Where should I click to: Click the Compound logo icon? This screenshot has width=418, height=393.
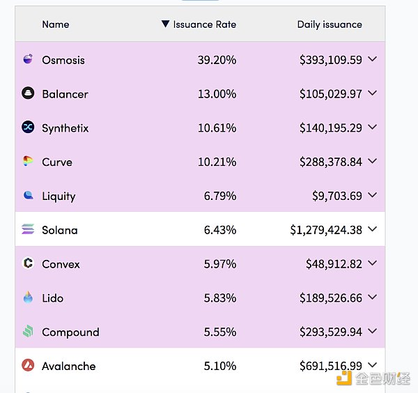coord(28,332)
